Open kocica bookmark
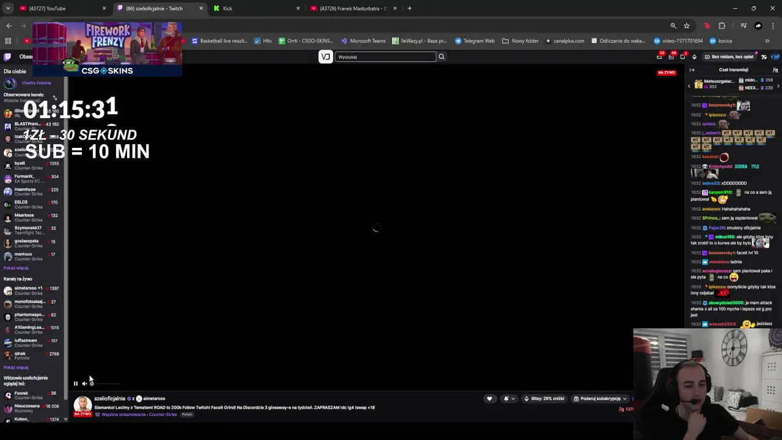 [x=721, y=41]
